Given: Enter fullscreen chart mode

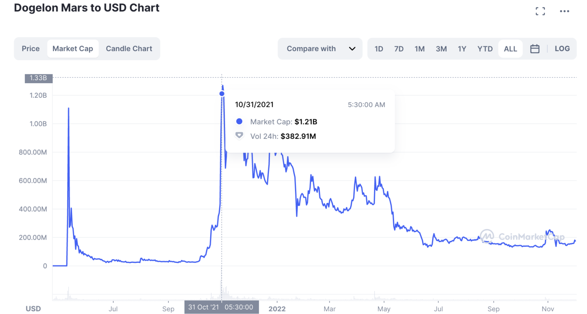Looking at the screenshot, I should 540,11.
